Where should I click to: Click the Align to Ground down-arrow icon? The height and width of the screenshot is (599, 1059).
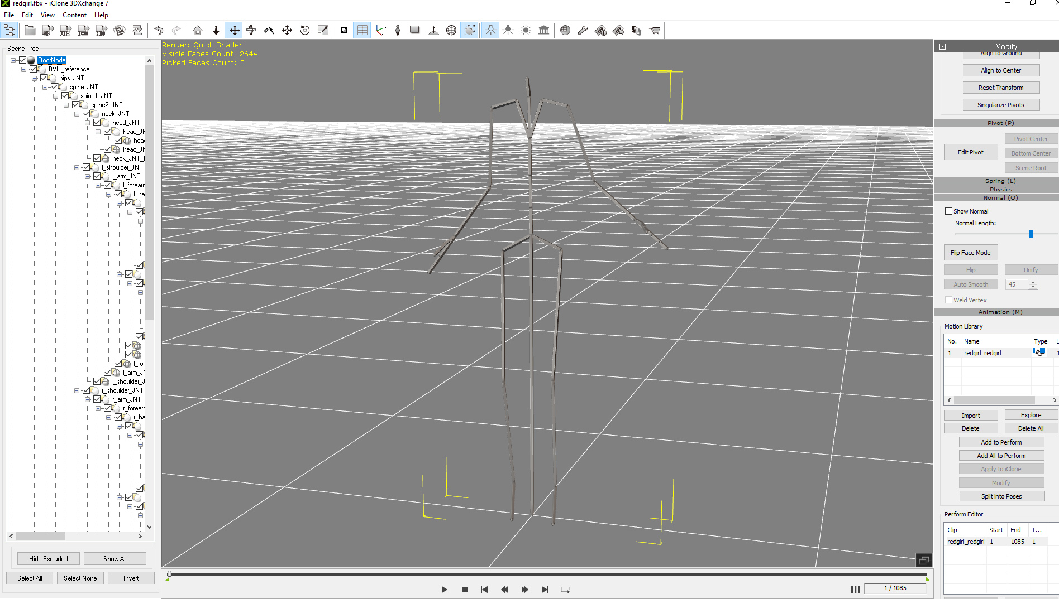coord(216,31)
